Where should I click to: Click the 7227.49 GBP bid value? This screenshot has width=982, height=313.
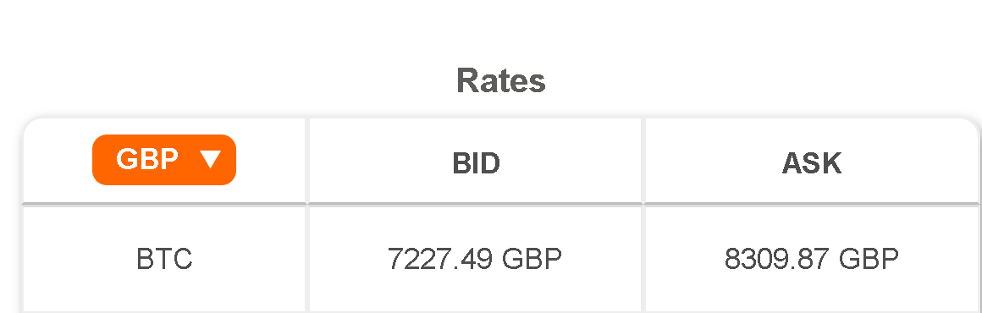click(475, 259)
